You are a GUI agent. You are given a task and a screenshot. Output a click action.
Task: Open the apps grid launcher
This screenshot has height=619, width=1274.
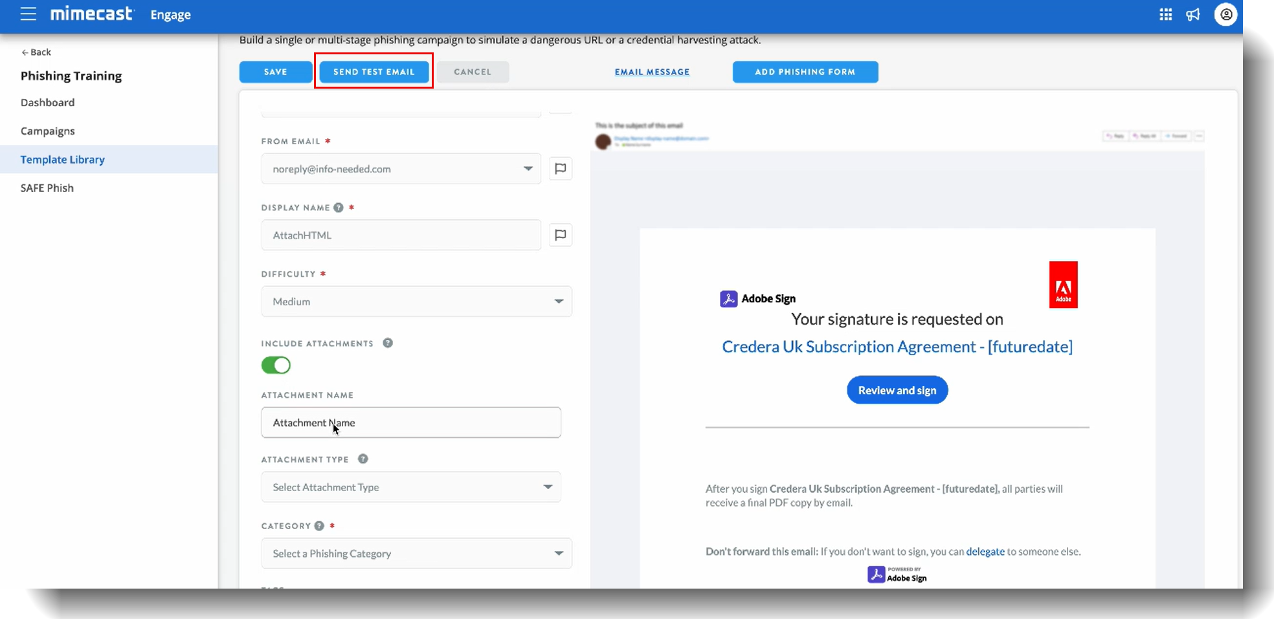click(x=1165, y=14)
